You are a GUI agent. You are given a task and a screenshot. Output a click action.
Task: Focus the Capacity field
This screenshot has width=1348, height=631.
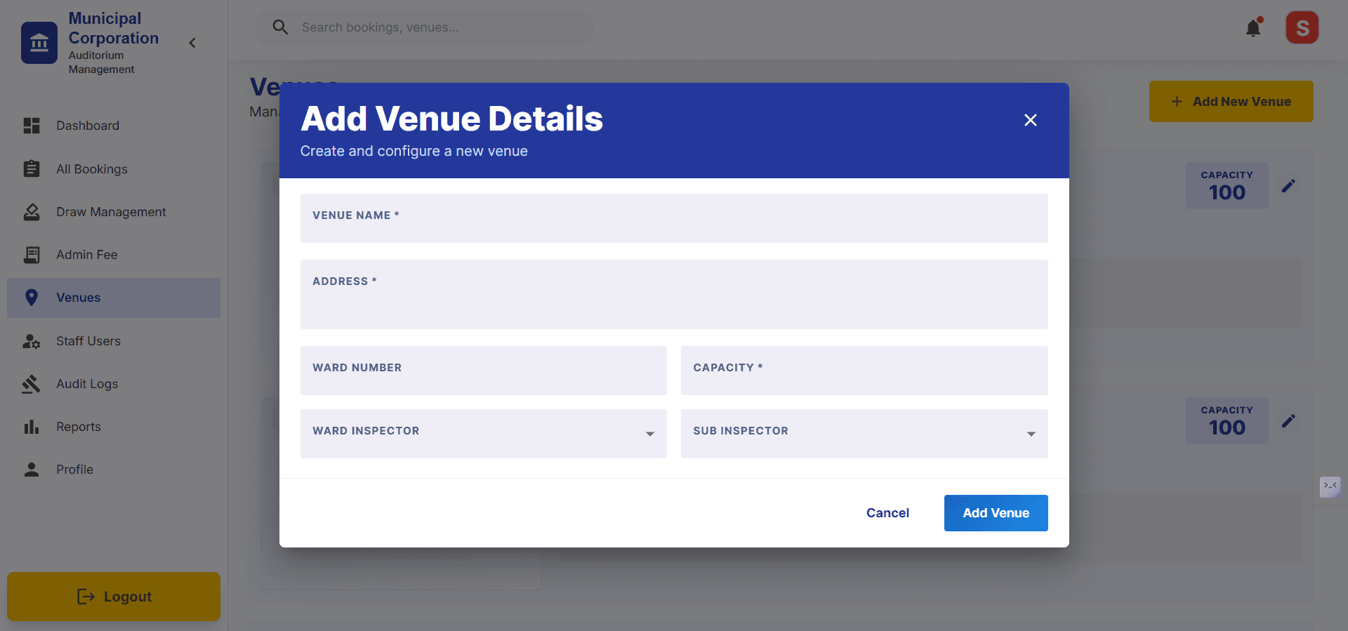(x=864, y=371)
